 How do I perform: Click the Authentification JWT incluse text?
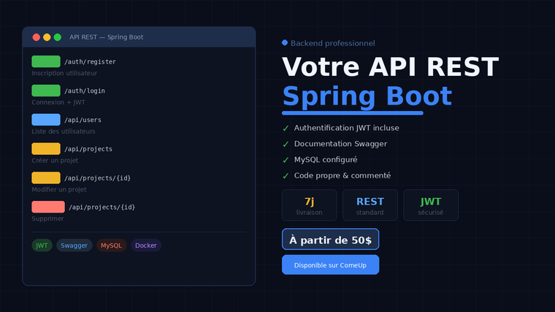[347, 128]
